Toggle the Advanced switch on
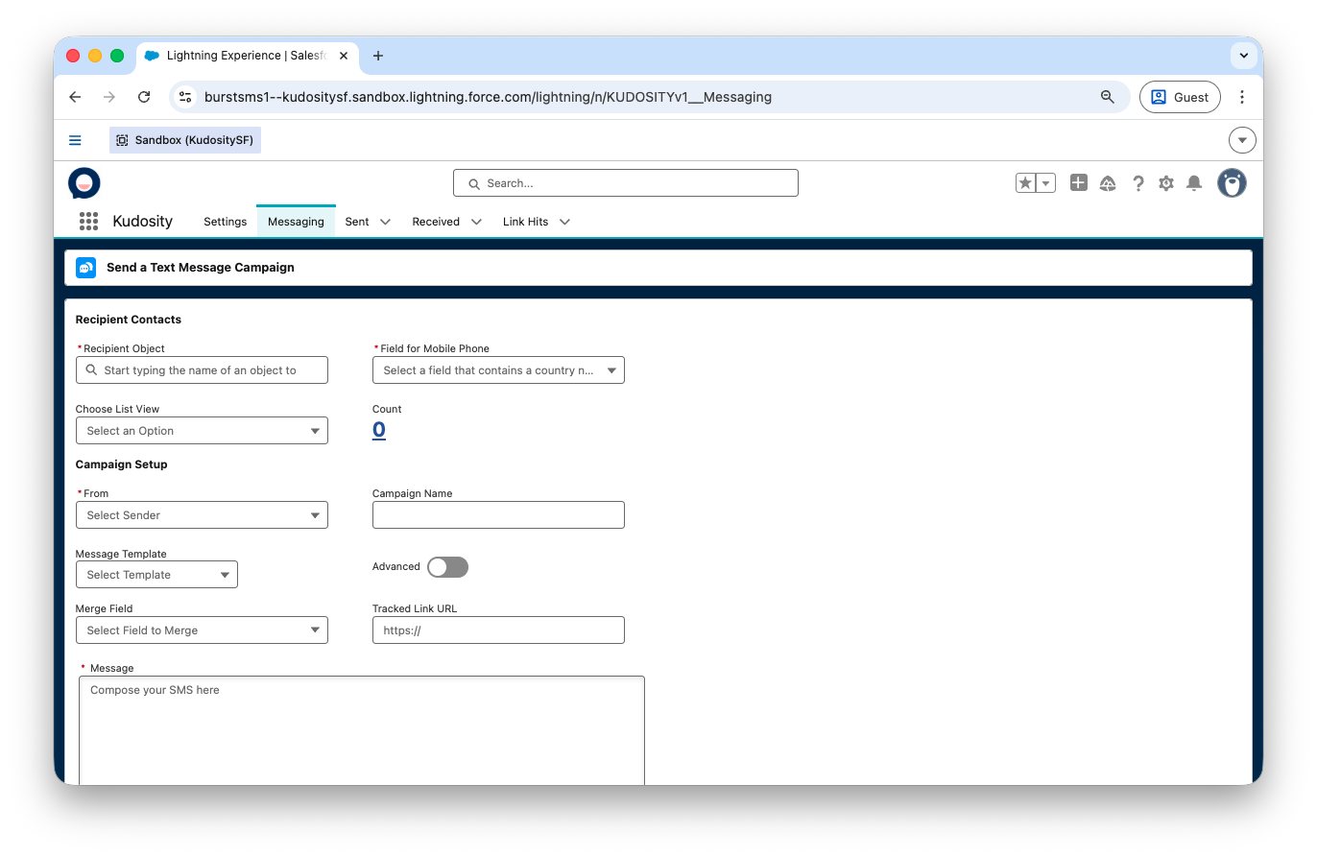The image size is (1317, 856). coord(447,567)
